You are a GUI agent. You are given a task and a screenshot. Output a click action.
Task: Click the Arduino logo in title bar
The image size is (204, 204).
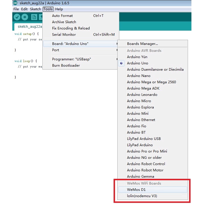(15, 3)
